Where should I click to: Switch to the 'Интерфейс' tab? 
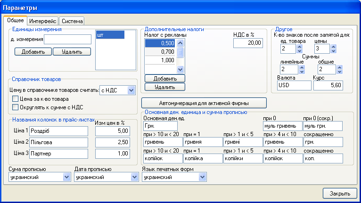[x=43, y=21]
